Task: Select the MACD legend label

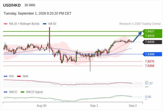Action: [13, 92]
